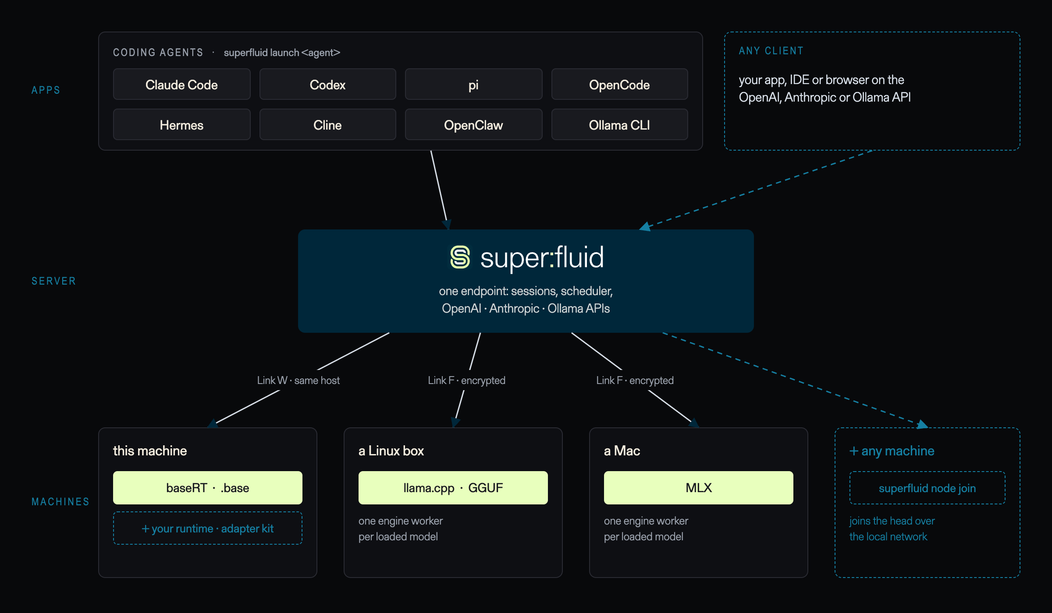The width and height of the screenshot is (1052, 613).
Task: Click 'joins the head over the local network' text
Action: tap(892, 528)
